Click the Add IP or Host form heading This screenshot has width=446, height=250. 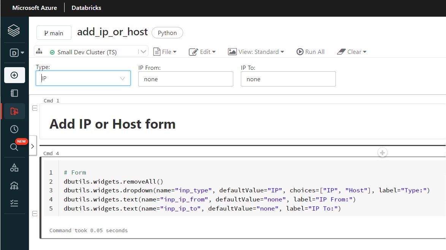pos(112,124)
